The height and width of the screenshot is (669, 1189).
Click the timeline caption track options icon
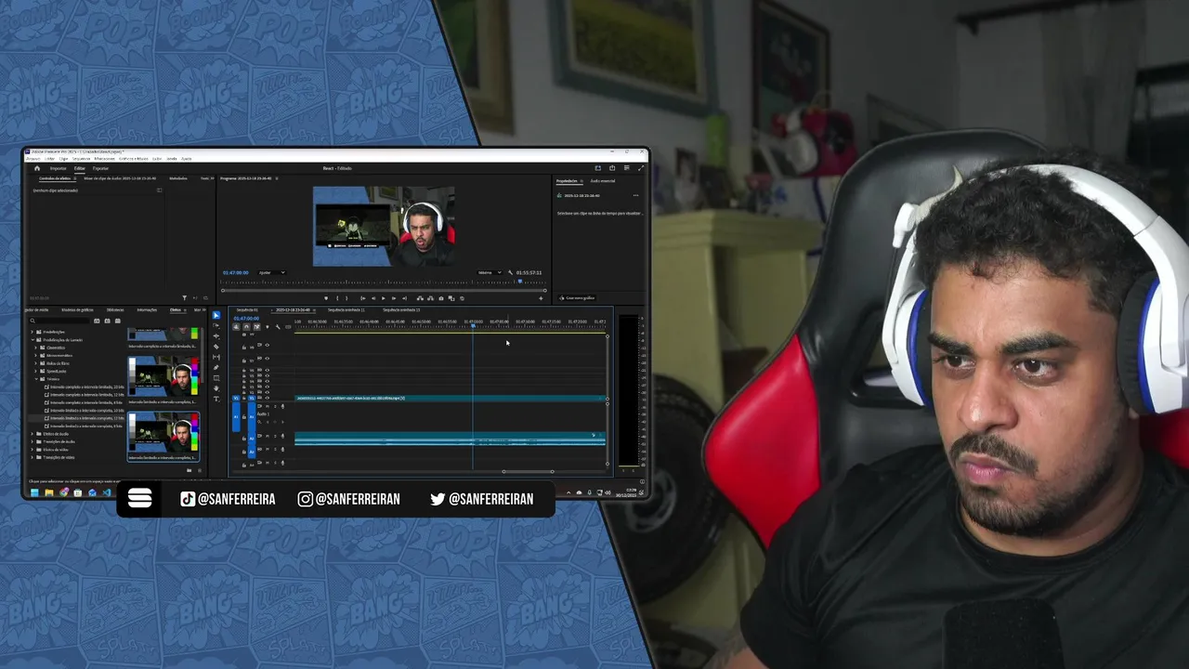click(x=288, y=327)
